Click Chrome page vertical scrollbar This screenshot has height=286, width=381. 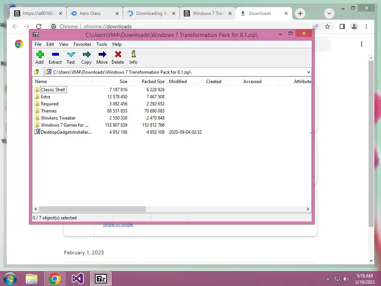(x=371, y=143)
